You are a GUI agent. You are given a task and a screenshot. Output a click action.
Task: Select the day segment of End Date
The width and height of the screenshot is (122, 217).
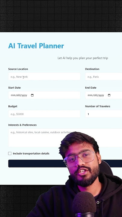coord(95,95)
